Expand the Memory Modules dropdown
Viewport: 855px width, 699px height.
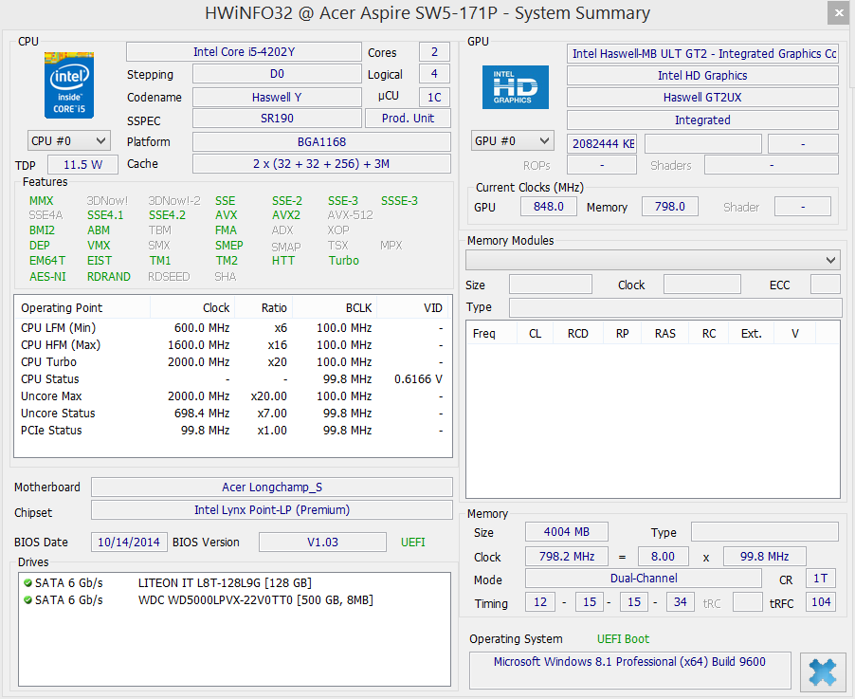pos(653,260)
